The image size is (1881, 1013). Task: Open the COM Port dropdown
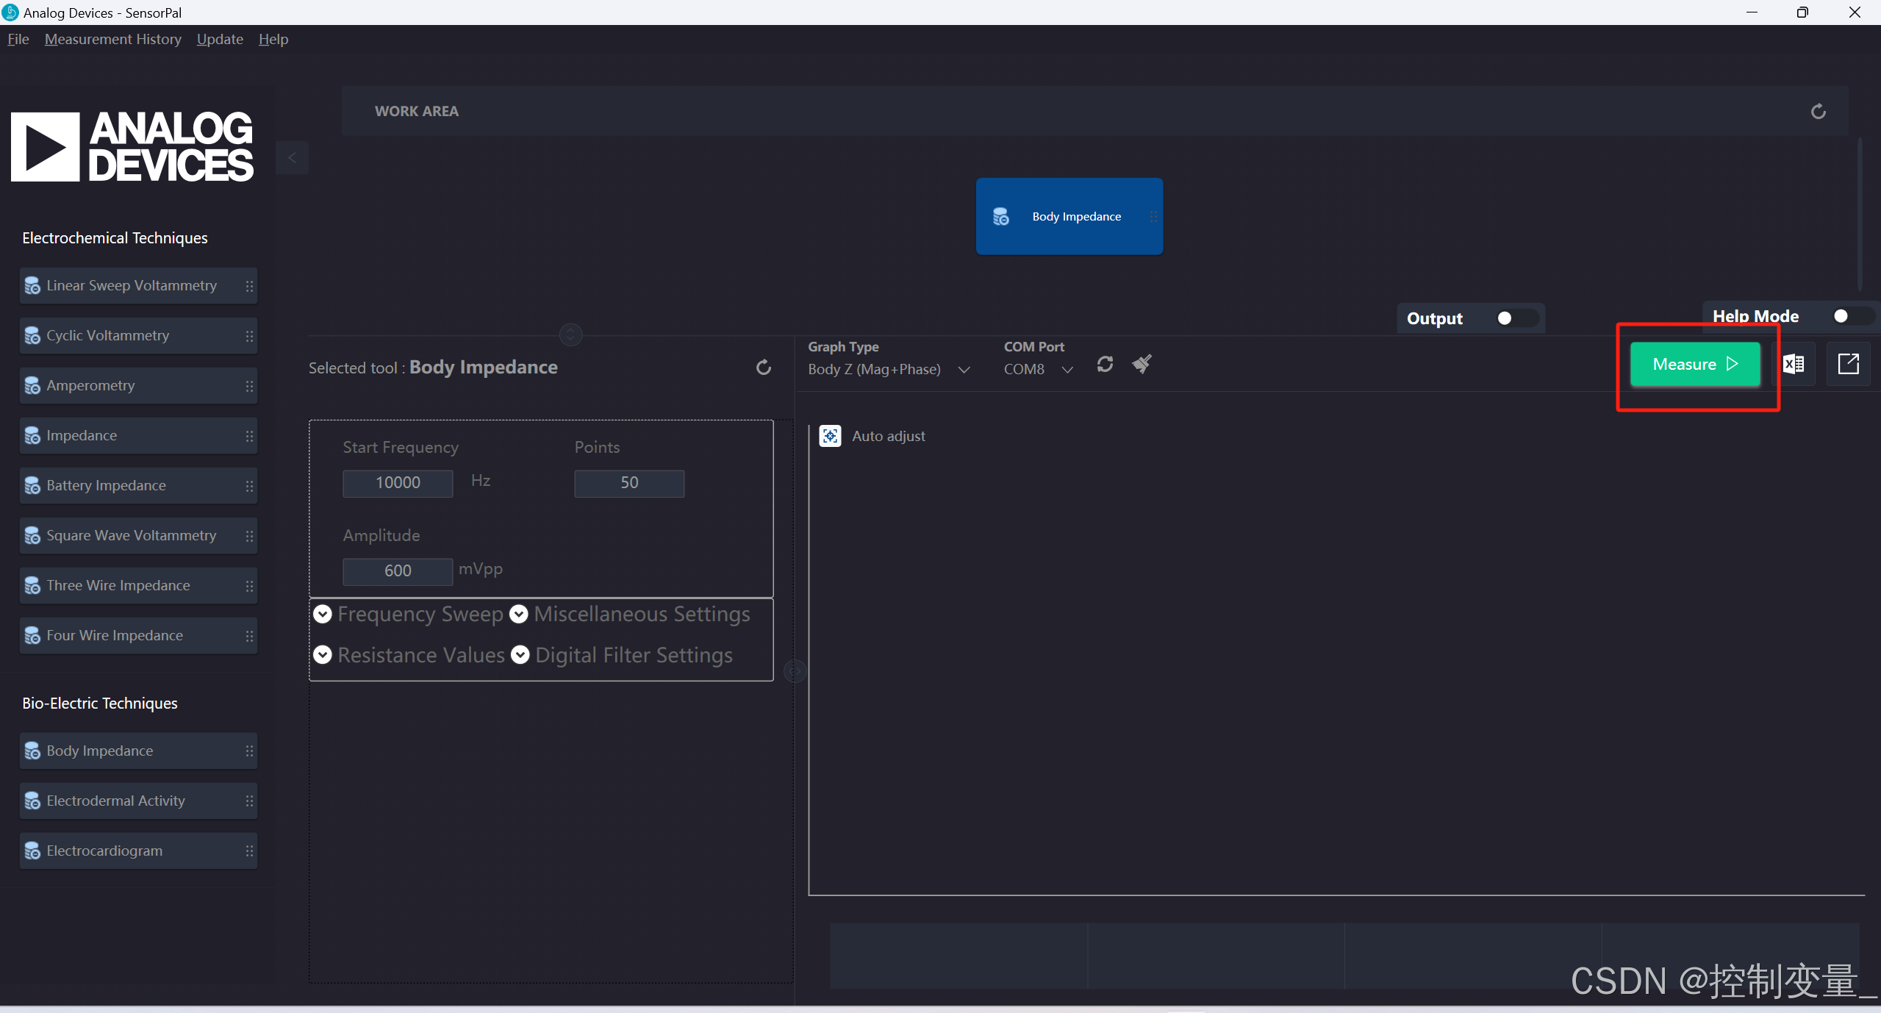pos(1067,370)
